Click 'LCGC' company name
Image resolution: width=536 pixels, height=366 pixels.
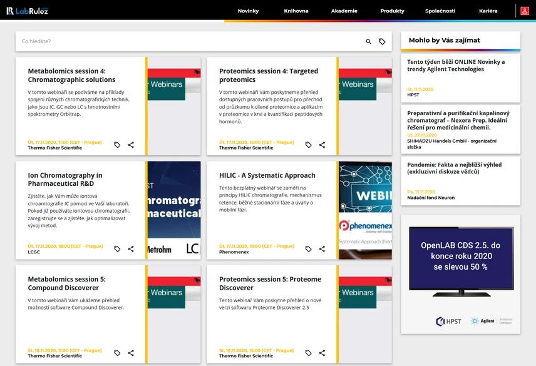(34, 252)
